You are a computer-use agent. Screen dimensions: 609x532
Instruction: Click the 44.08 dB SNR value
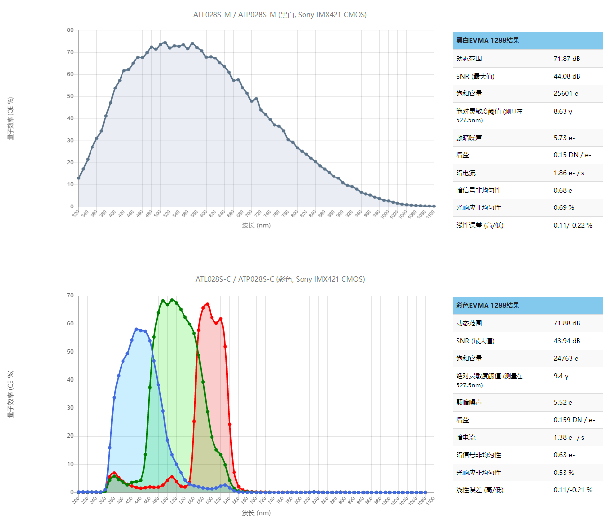coord(567,76)
